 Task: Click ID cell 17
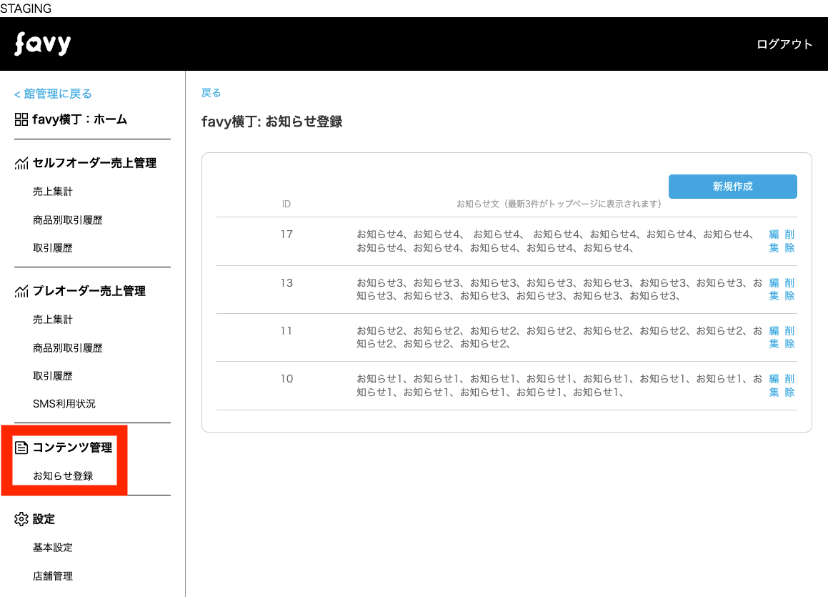pyautogui.click(x=286, y=234)
